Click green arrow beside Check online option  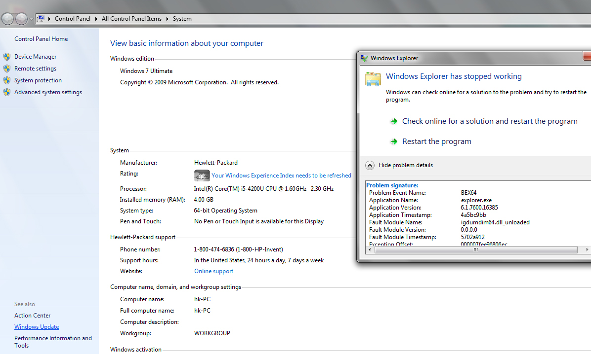[394, 121]
